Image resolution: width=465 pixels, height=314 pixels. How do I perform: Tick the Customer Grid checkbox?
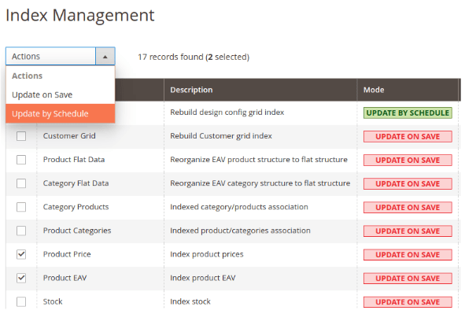[x=21, y=136]
